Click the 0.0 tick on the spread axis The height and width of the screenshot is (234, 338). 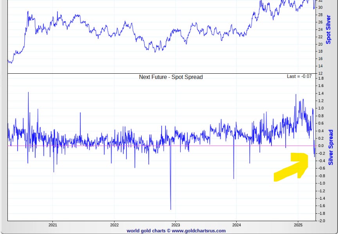[321, 146]
